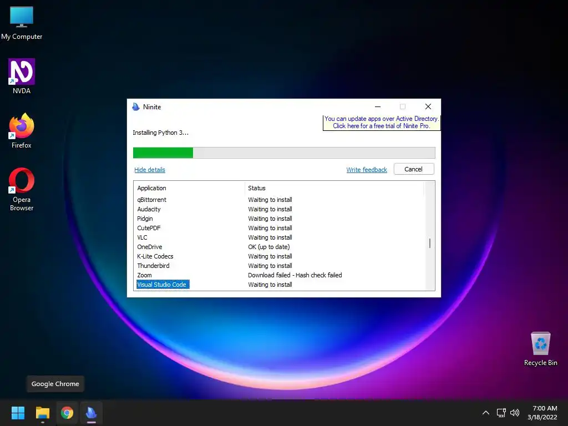This screenshot has height=426, width=568.
Task: Select the VLC row
Action: pyautogui.click(x=279, y=237)
